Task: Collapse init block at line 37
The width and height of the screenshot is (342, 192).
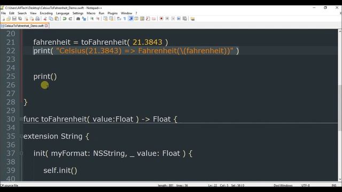Action: tap(21, 153)
